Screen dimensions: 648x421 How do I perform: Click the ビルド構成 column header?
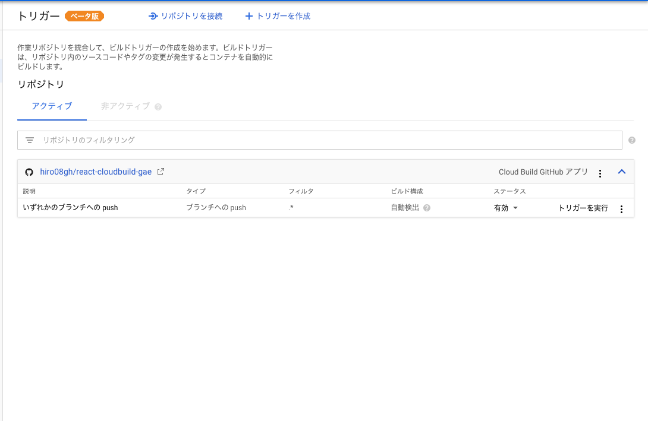(x=407, y=192)
